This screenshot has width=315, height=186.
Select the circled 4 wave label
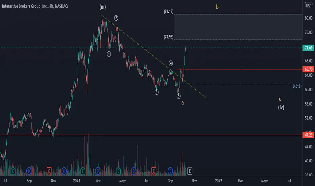(x=171, y=63)
